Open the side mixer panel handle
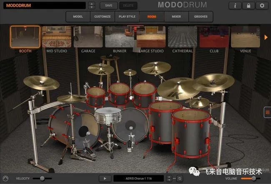The height and width of the screenshot is (184, 271). (x=267, y=112)
